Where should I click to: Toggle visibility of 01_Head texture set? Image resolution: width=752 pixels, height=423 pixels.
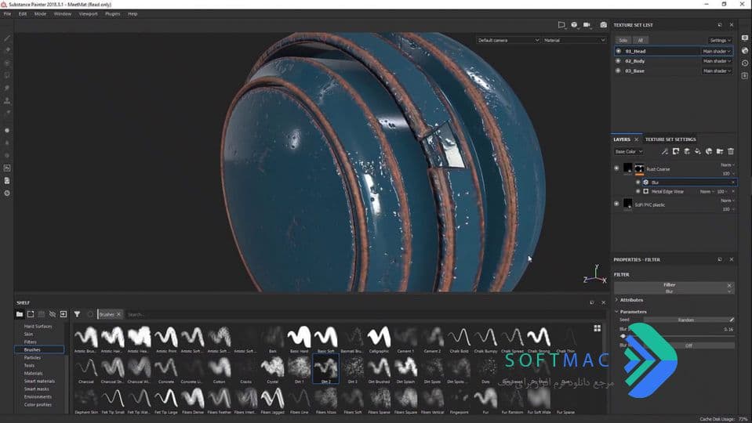(x=618, y=51)
